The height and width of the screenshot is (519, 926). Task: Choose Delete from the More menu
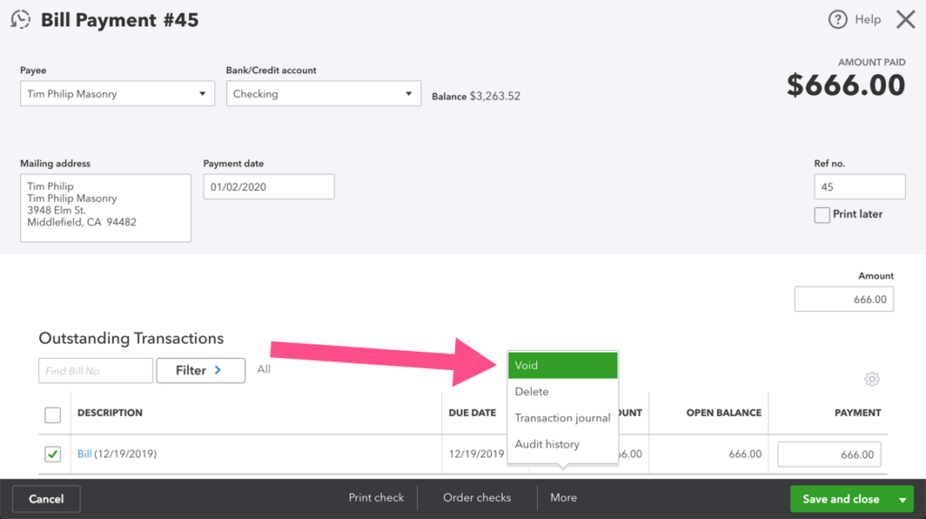(x=562, y=392)
